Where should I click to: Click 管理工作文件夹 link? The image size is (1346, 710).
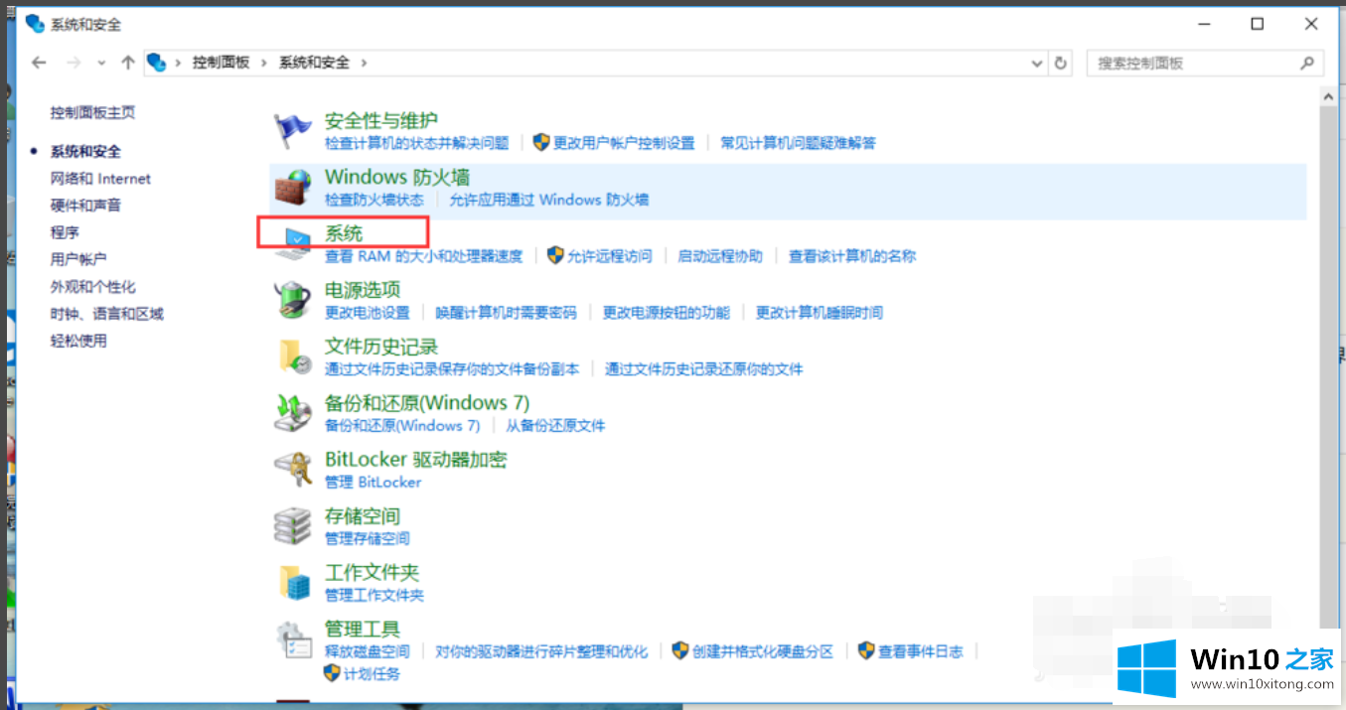(x=374, y=596)
